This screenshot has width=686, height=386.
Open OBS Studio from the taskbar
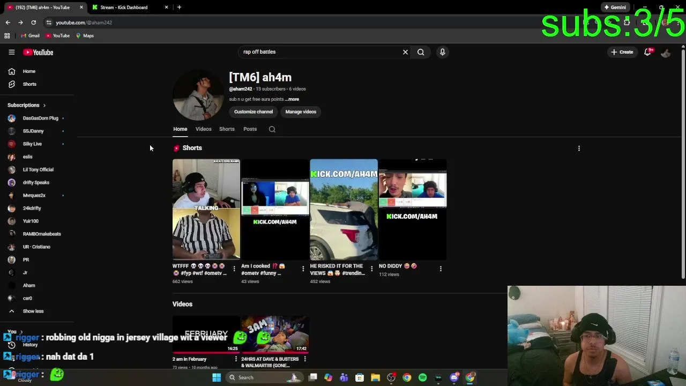391,377
